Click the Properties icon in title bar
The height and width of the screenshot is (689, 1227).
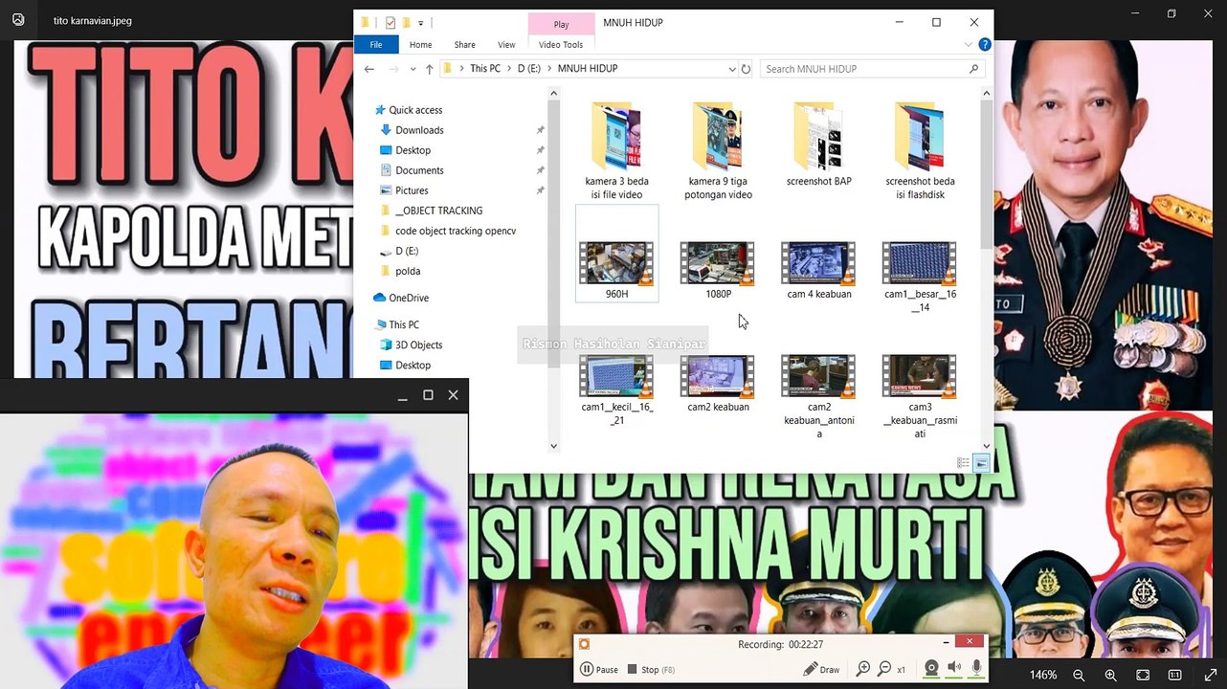point(390,22)
